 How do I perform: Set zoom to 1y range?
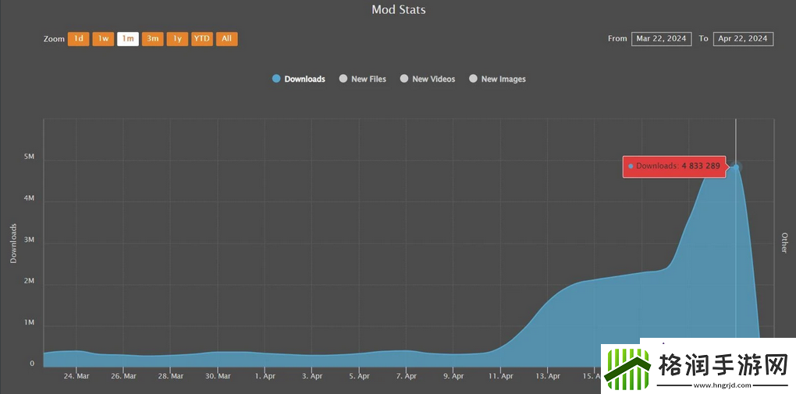(177, 39)
